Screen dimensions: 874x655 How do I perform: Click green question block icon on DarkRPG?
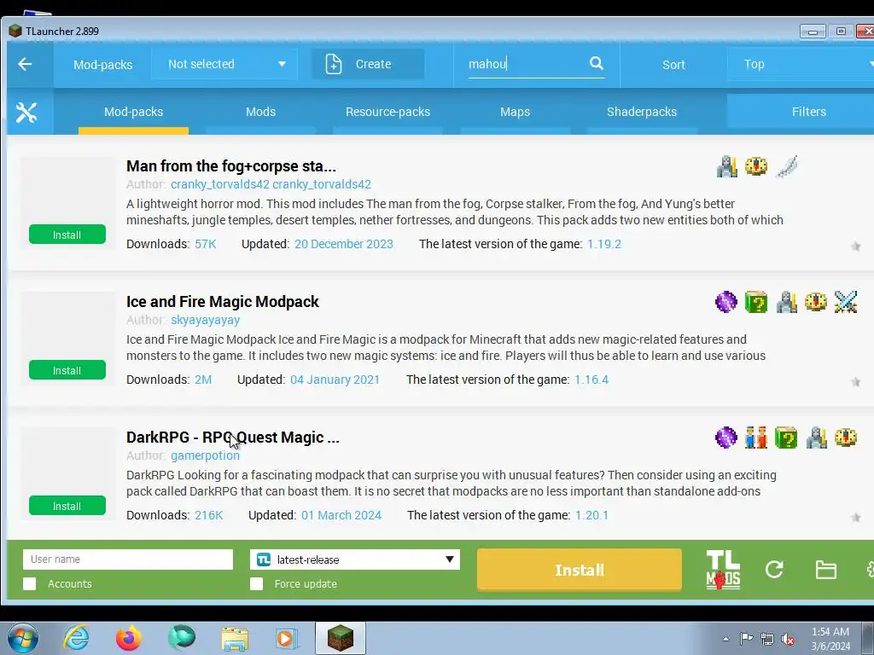click(x=786, y=438)
